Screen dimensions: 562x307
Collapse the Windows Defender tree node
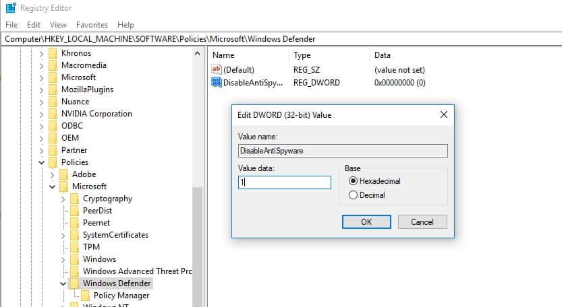click(63, 283)
